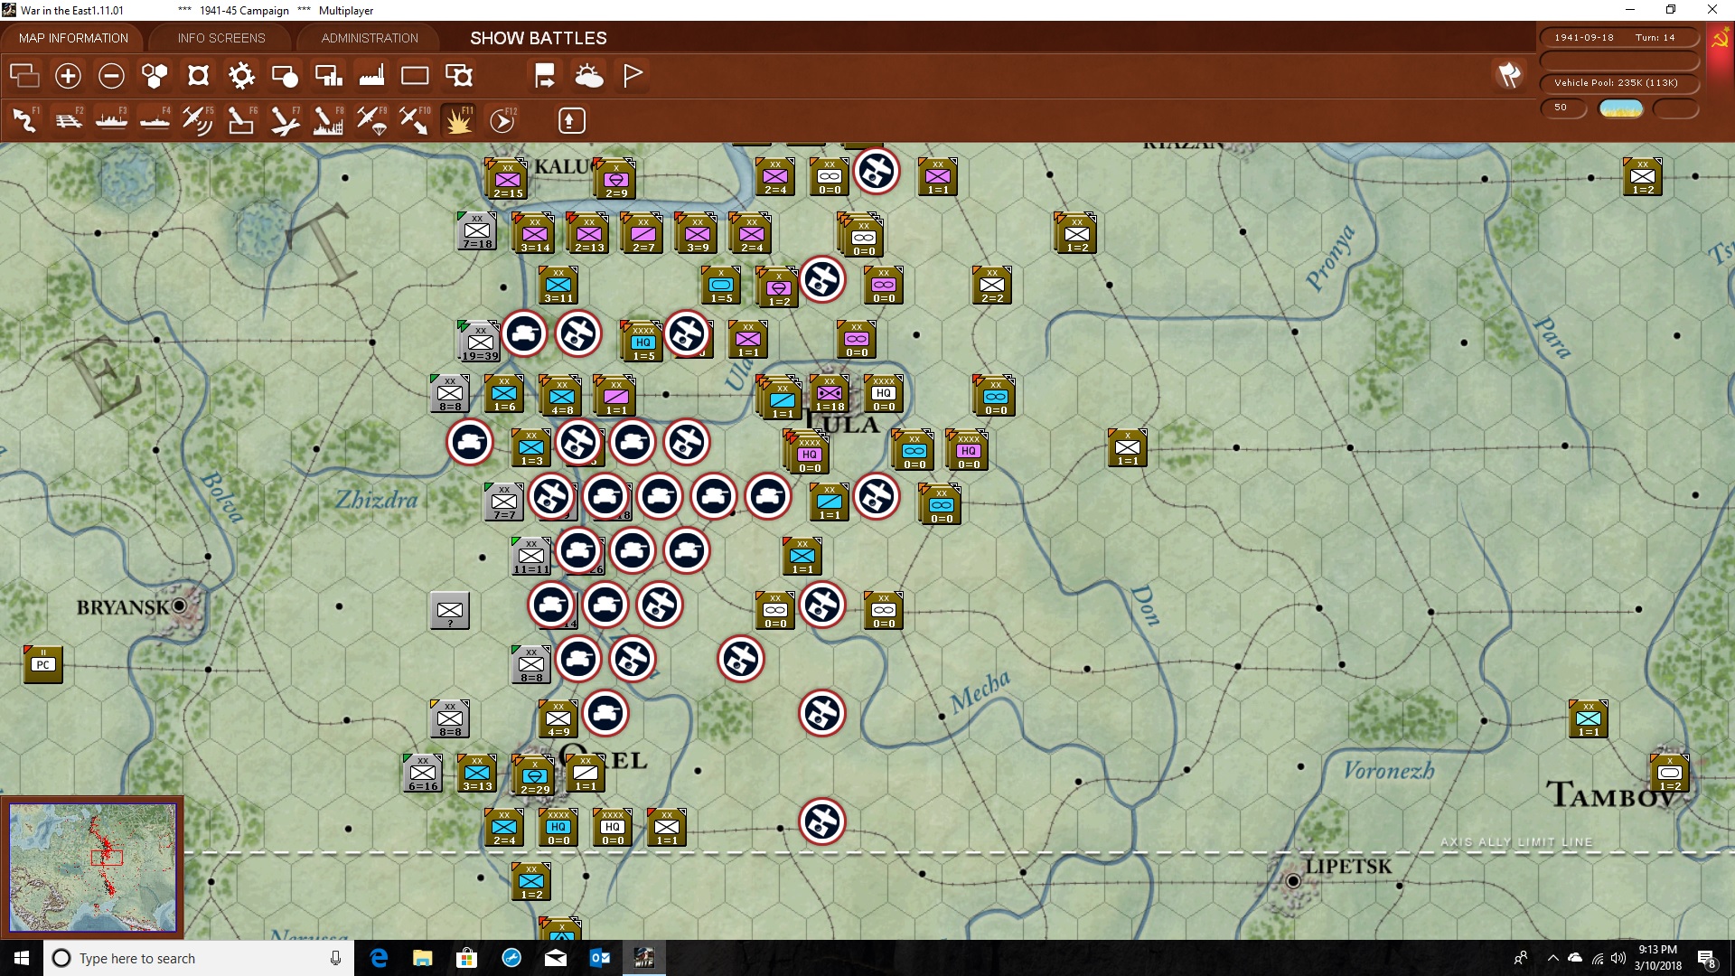Click the crossed white flags icon
The height and width of the screenshot is (976, 1735).
click(x=1509, y=76)
